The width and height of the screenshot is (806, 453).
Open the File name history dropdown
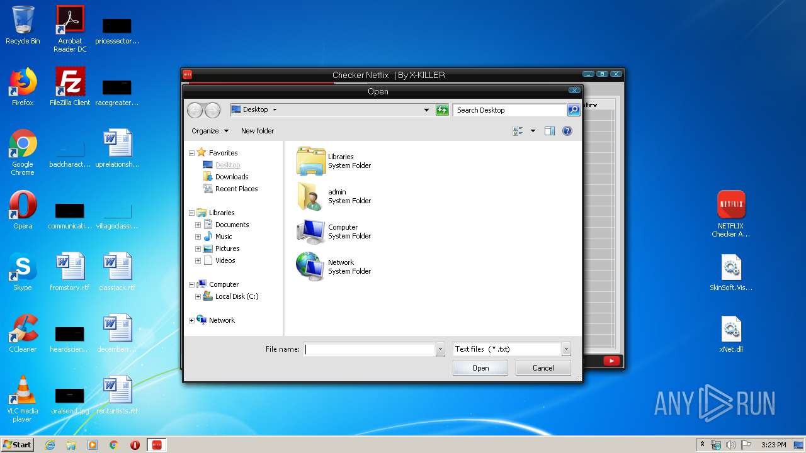pyautogui.click(x=440, y=349)
